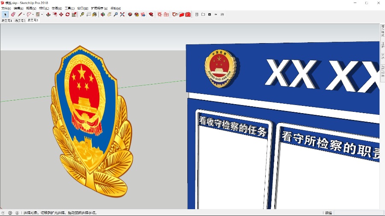
Task: Expand the Rectangle tool dropdown arrow
Action: [42, 15]
